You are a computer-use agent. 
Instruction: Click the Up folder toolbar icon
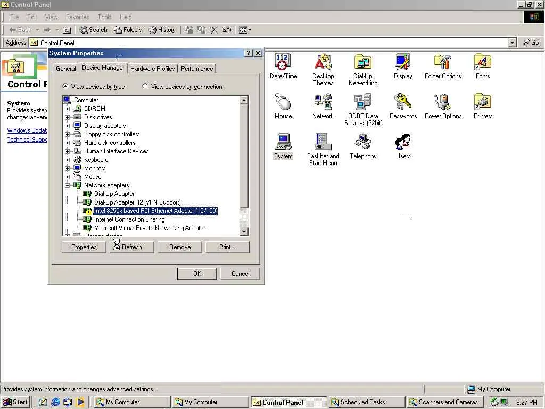click(x=67, y=30)
